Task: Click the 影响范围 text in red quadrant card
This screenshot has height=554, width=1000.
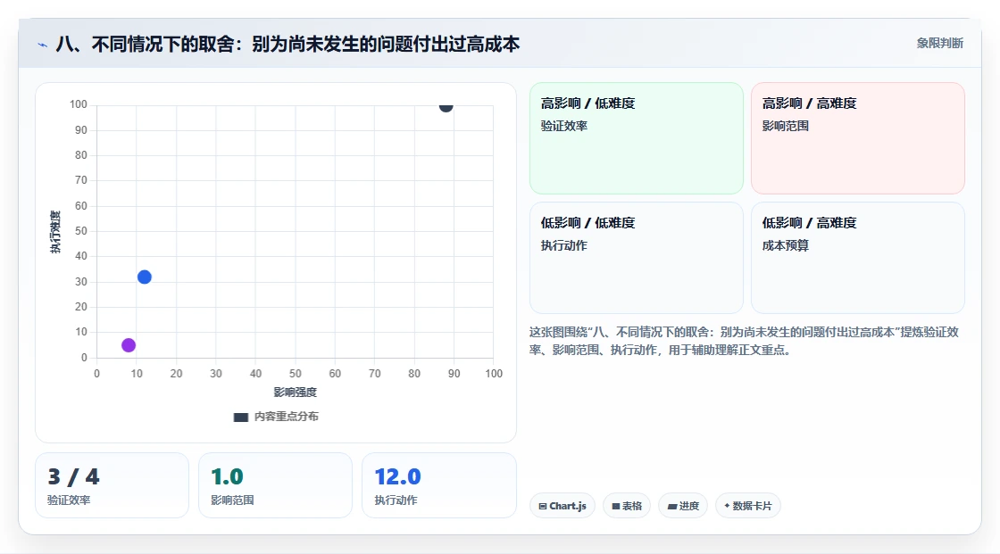Action: pyautogui.click(x=785, y=126)
